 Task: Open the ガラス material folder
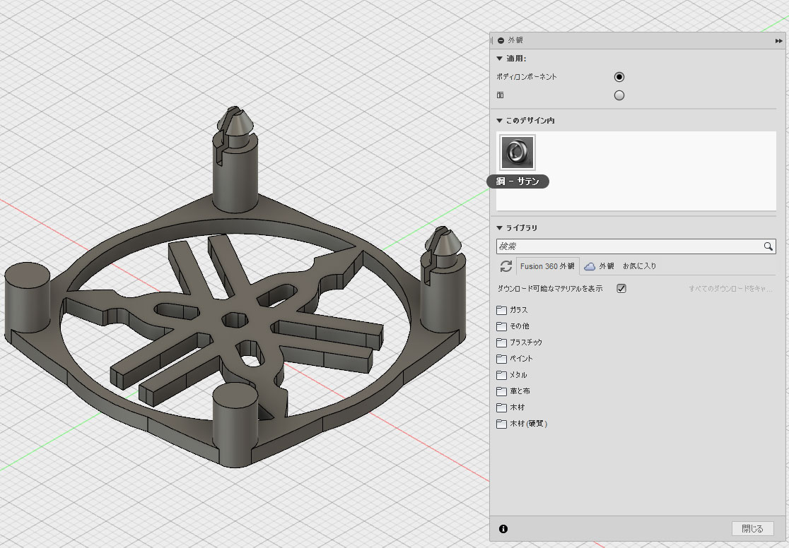(518, 310)
